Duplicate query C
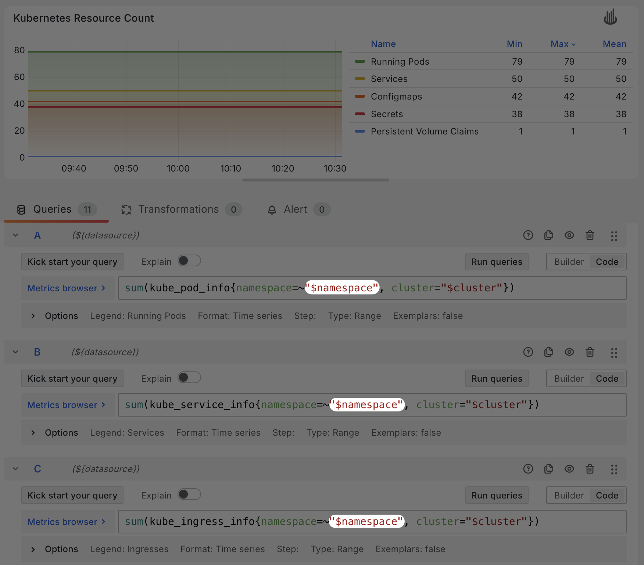 [549, 469]
